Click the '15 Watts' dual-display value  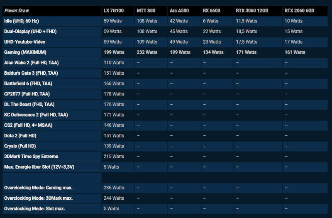tap(293, 32)
